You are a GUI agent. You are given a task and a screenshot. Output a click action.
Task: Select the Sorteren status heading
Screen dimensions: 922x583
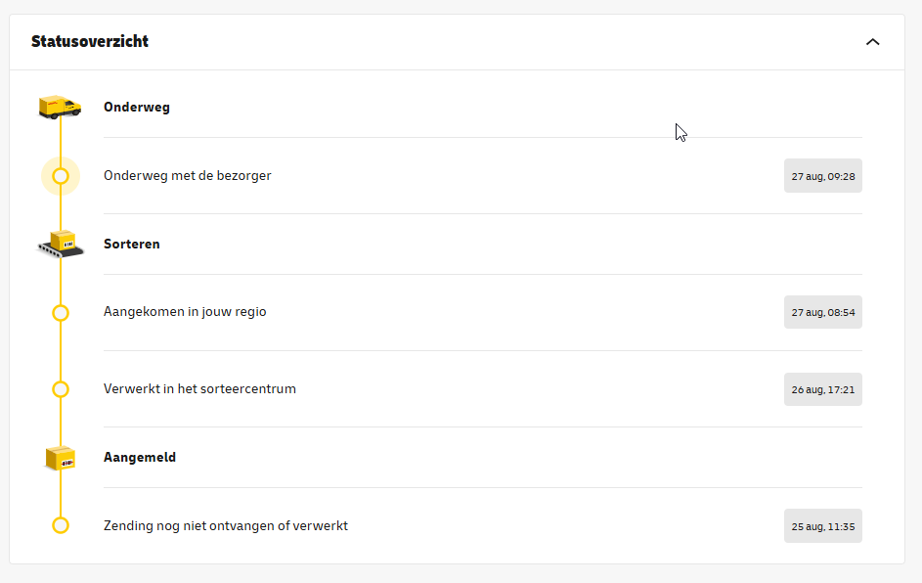tap(132, 245)
